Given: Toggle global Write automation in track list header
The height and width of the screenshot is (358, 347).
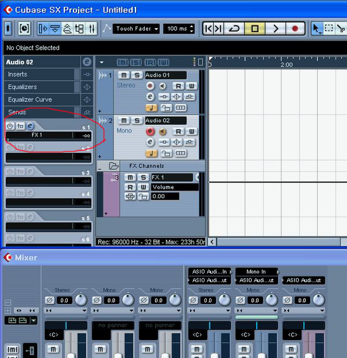Looking at the screenshot, I should pos(163,63).
